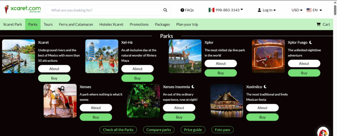The image size is (337, 136).
Task: Click About button for Xel-Há
Action: coord(138,69)
